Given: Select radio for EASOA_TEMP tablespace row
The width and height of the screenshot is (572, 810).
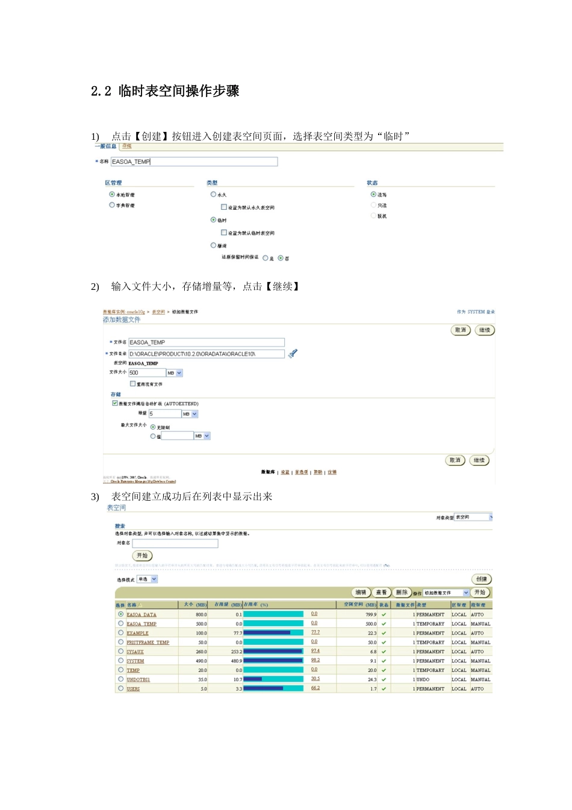Looking at the screenshot, I should click(121, 623).
